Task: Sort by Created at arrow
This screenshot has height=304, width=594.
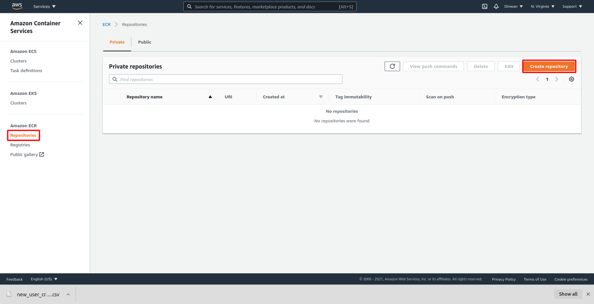Action: point(321,97)
